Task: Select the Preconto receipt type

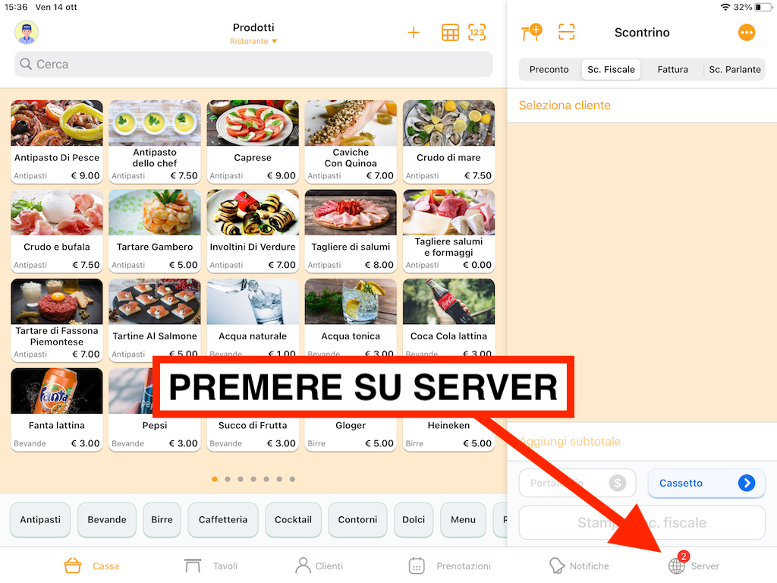Action: [x=549, y=69]
